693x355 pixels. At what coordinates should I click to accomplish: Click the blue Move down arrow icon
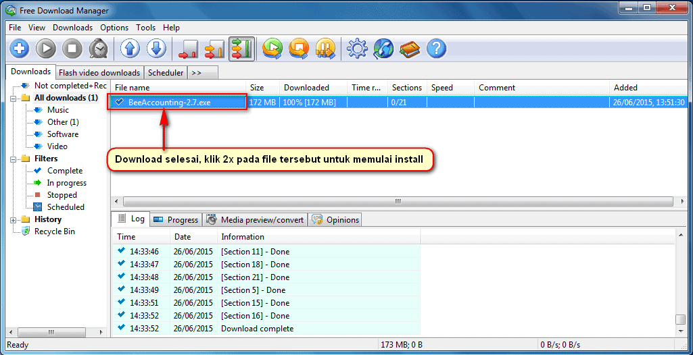(x=156, y=49)
